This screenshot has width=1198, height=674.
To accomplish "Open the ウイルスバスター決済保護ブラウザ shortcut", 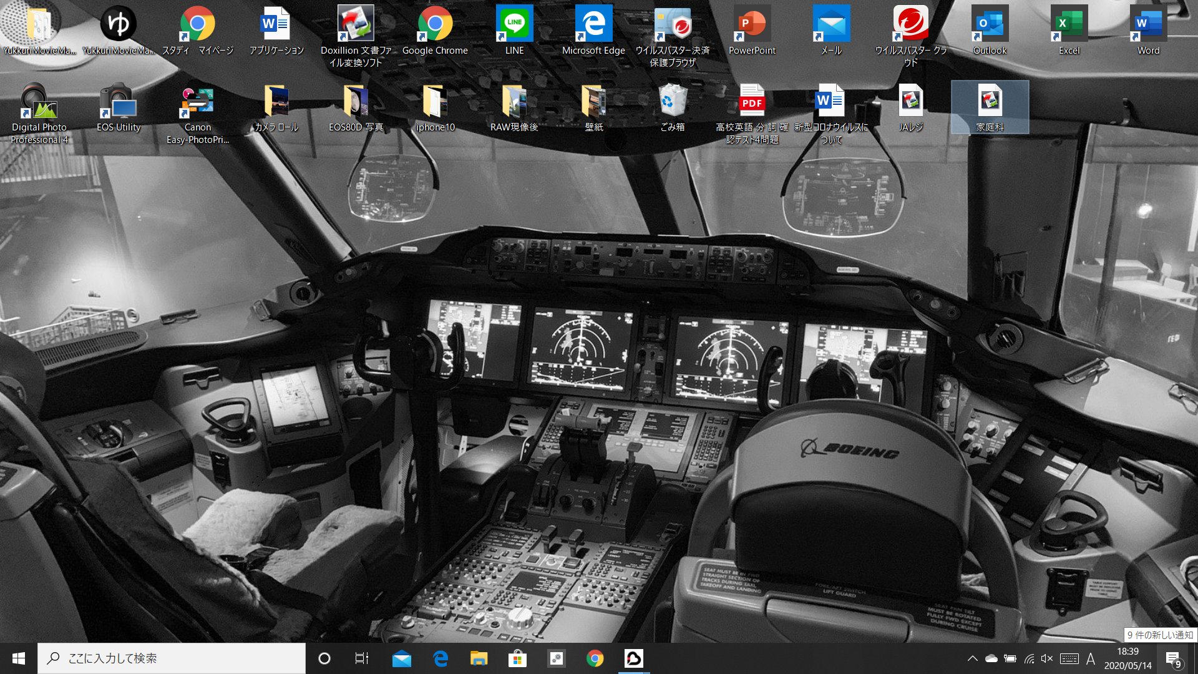I will point(673,36).
